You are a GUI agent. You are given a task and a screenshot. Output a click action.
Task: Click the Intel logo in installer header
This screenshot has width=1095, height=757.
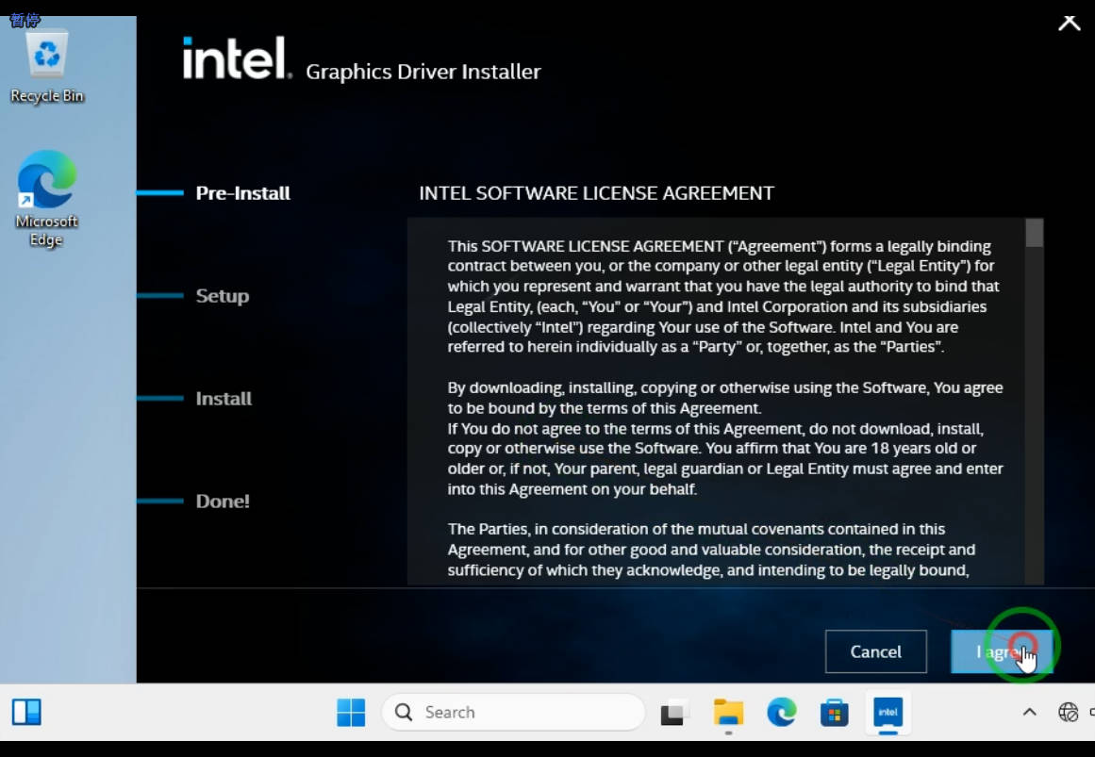(x=237, y=58)
